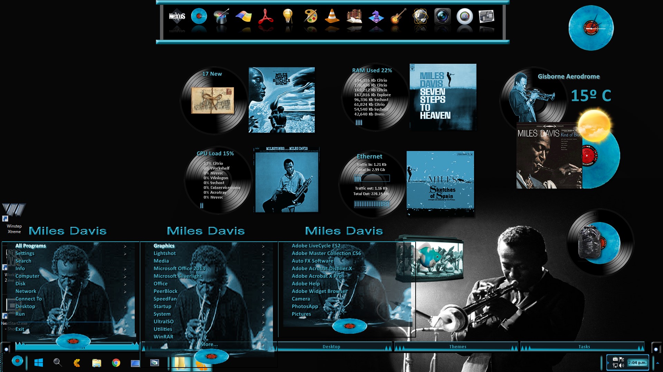Viewport: 663px width, 372px height.
Task: Show hidden tray icons with the up arrow
Action: tap(657, 363)
